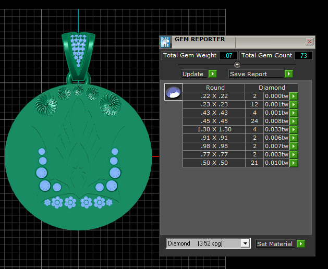This screenshot has height=269, width=328.
Task: Click the 0.010tw weight cell
Action: [x=276, y=163]
